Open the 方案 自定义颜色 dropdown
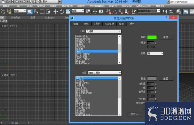Screen dimensions: 194x125 [x=105, y=73]
